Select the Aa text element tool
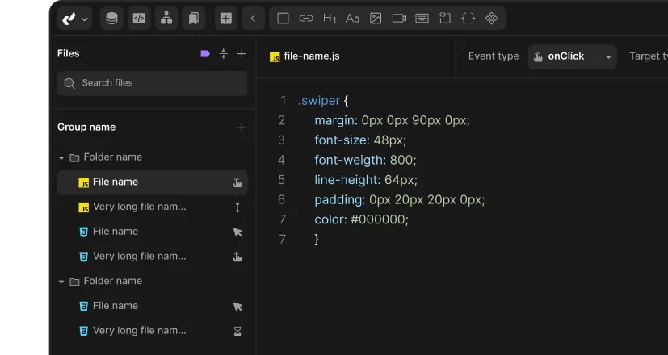The image size is (668, 355). [352, 19]
